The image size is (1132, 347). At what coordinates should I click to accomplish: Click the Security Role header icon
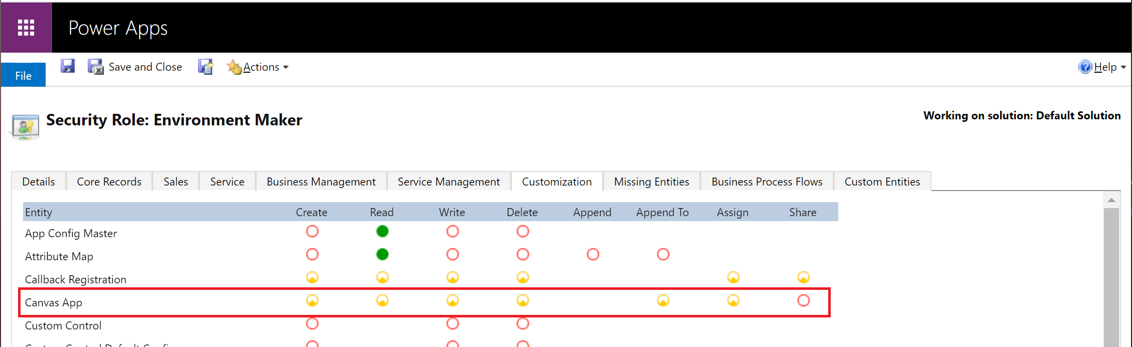[x=26, y=126]
